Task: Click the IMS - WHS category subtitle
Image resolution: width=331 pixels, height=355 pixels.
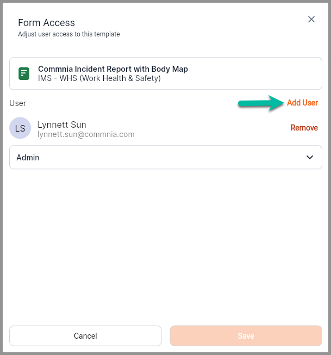Action: (99, 78)
